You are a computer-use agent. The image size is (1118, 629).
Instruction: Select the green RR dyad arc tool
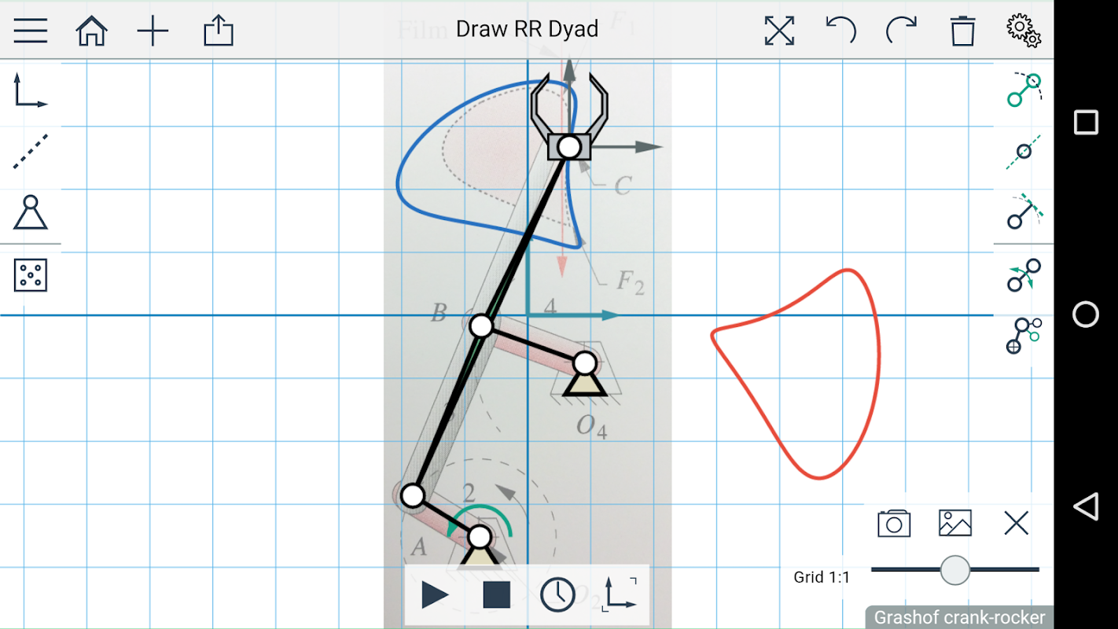pyautogui.click(x=1024, y=90)
